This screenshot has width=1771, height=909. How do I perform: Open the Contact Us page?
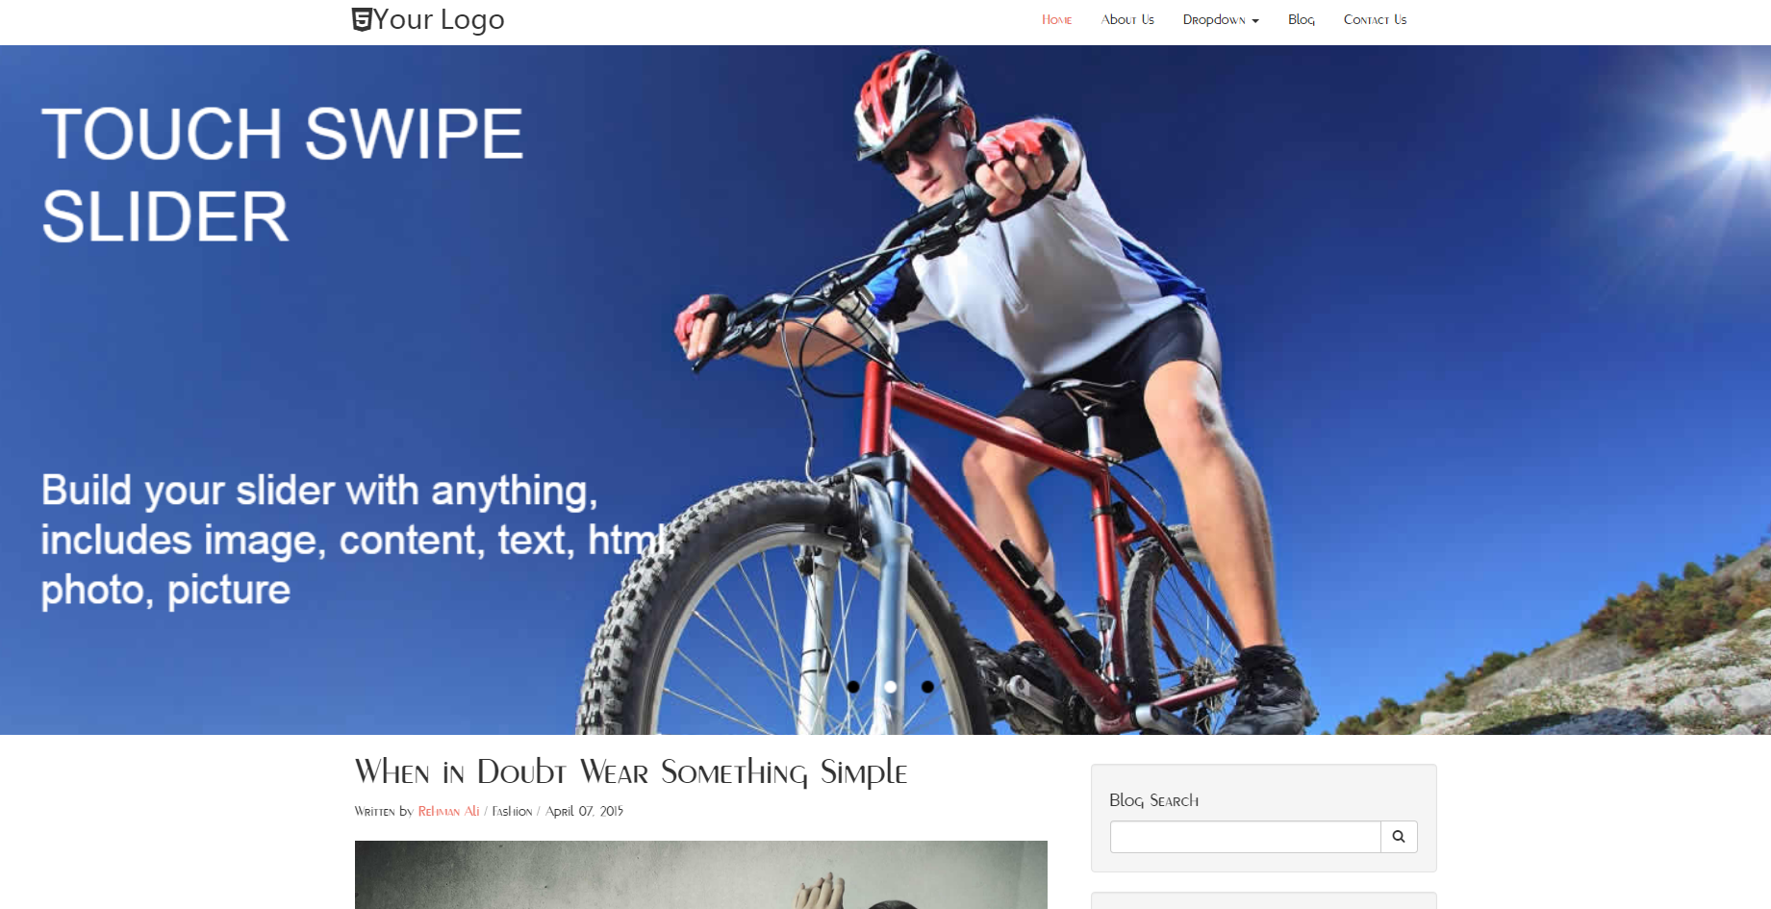coord(1375,19)
